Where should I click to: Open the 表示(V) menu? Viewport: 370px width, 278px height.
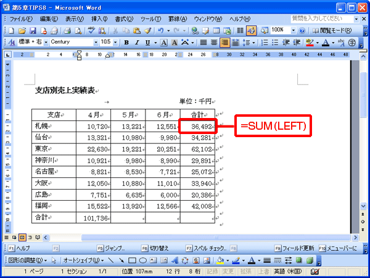75,19
